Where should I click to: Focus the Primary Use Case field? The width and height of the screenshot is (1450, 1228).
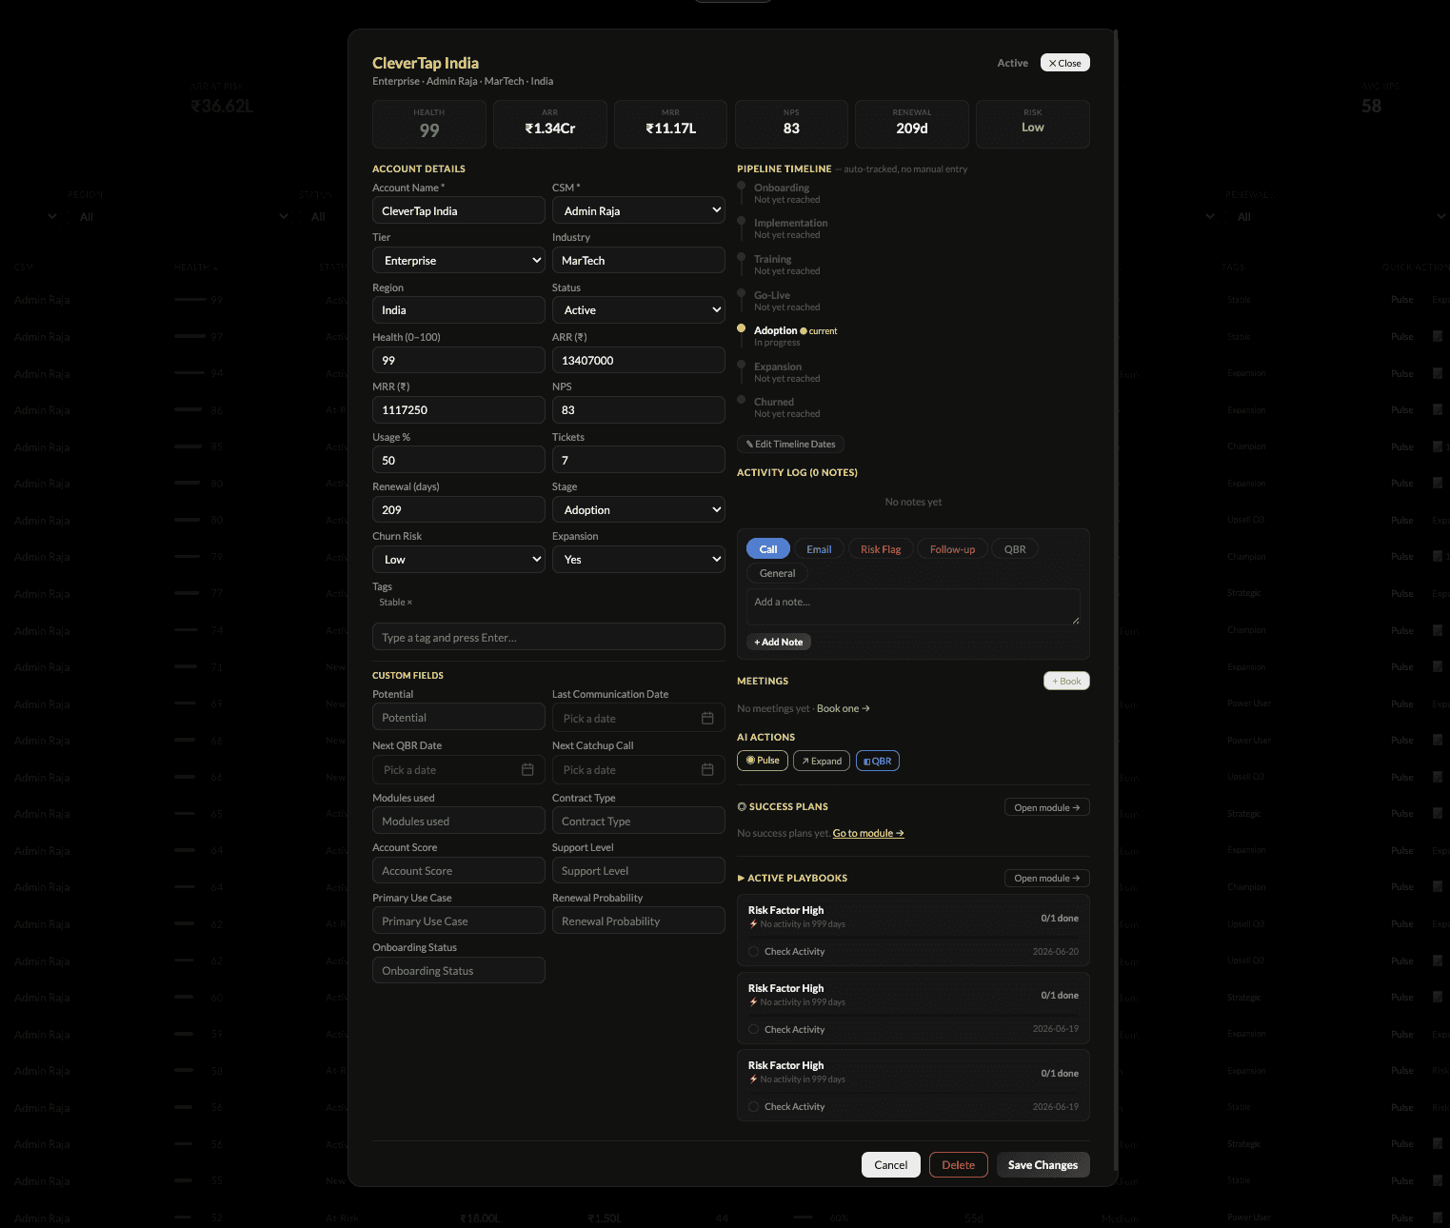coord(459,921)
